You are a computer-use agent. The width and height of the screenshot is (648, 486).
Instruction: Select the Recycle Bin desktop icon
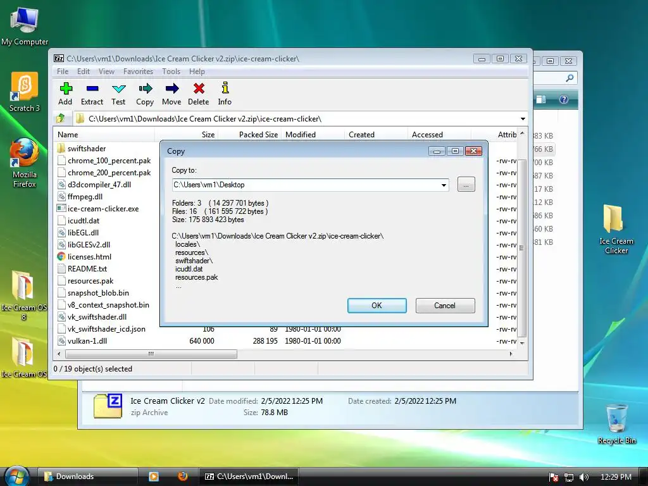[x=616, y=424]
